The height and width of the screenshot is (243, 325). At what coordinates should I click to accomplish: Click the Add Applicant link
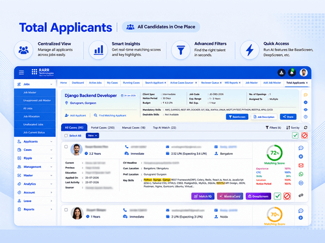click(75, 115)
